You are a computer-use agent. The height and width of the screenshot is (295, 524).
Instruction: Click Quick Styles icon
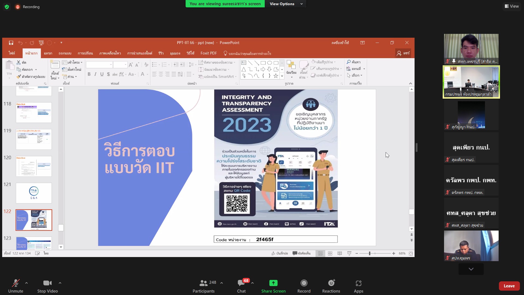pos(304,69)
